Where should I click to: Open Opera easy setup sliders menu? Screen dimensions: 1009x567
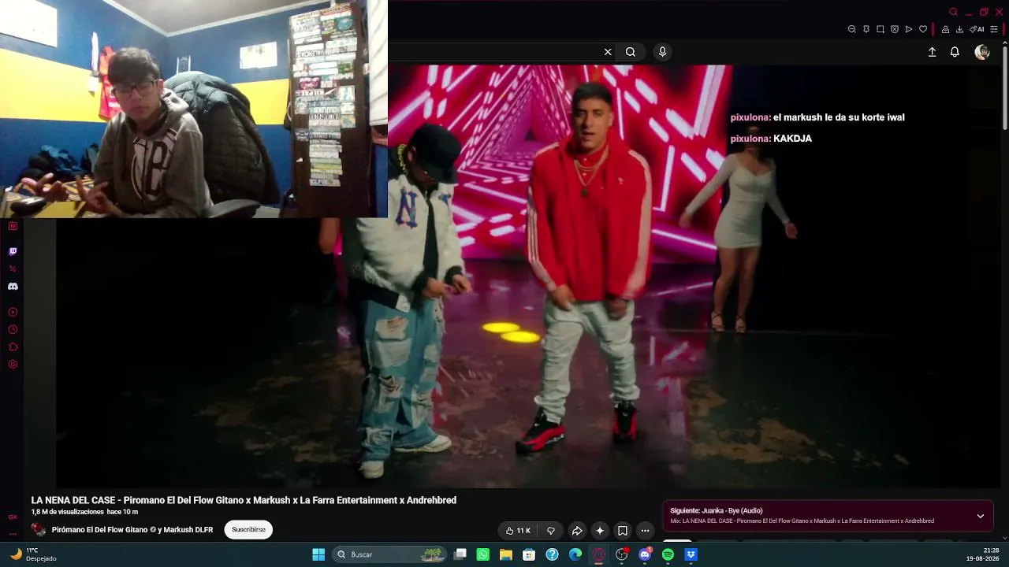click(994, 29)
